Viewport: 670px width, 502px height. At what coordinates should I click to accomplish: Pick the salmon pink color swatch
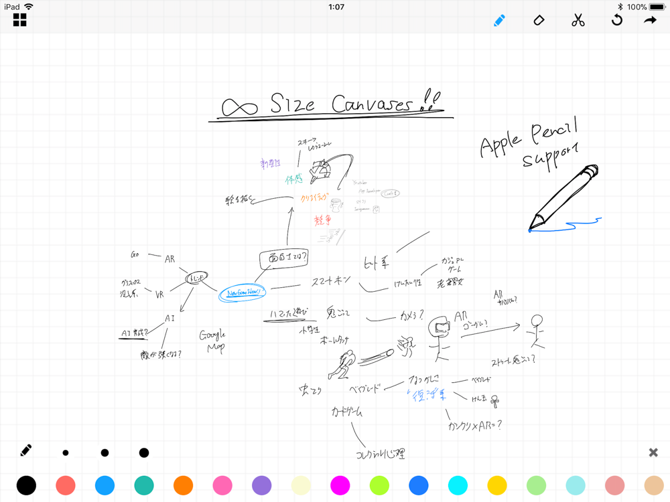[615, 485]
